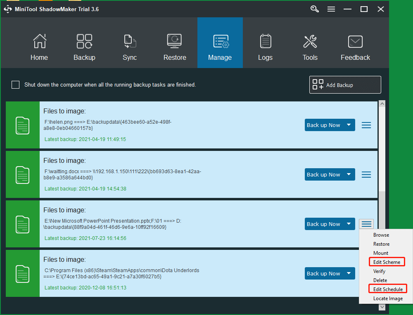Click file icon of Dota Underlords backup task
413x315 pixels.
coord(22,274)
